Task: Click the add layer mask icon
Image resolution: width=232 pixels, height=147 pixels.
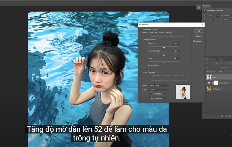Action: [x=222, y=116]
